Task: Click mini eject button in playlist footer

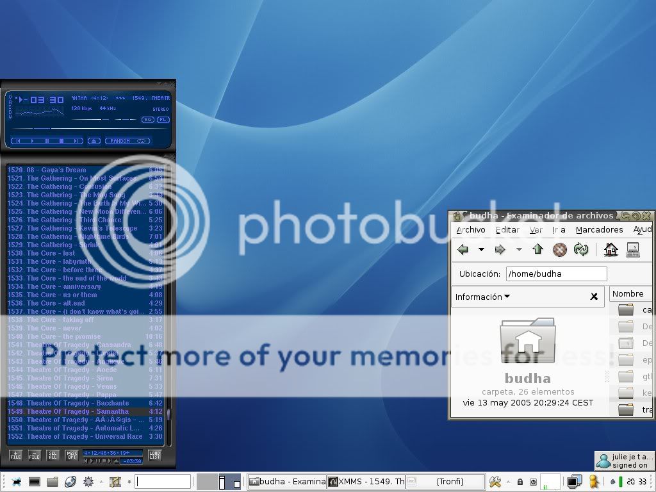Action: pyautogui.click(x=117, y=461)
